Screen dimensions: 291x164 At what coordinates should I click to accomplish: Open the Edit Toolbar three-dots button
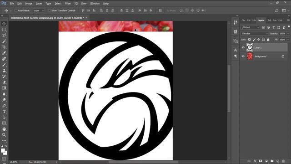click(x=4, y=141)
